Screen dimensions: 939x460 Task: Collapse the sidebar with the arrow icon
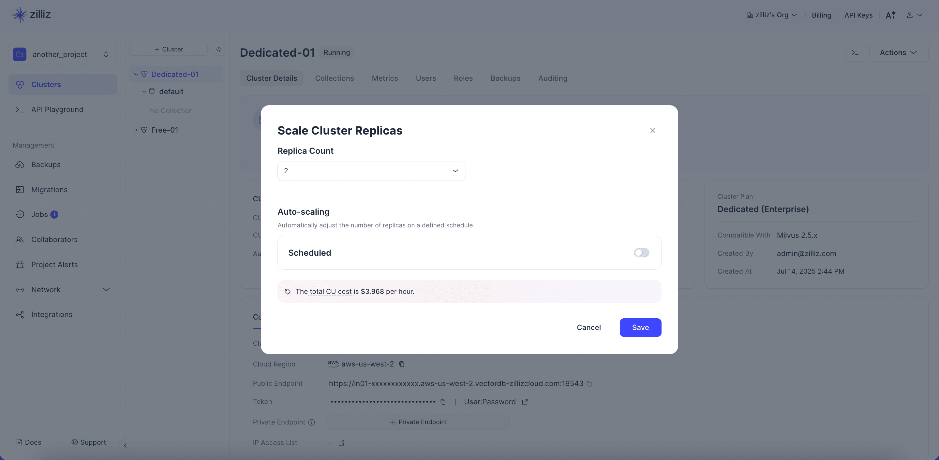(125, 445)
